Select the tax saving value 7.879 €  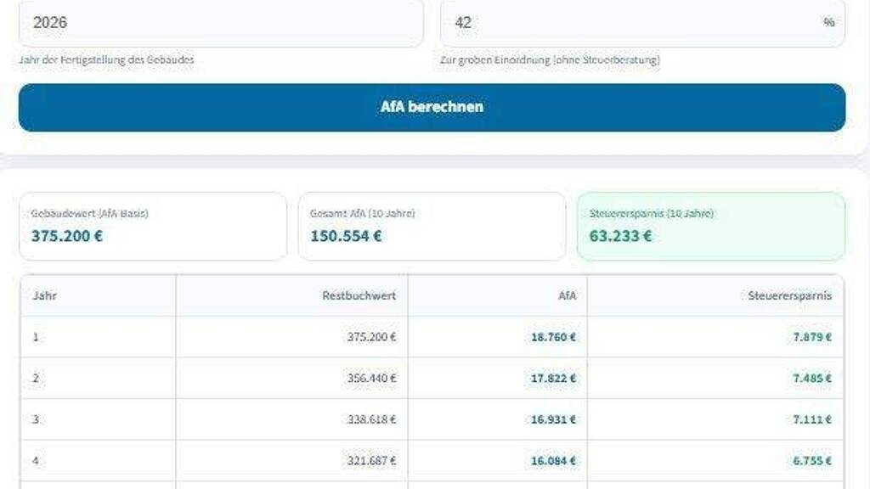(x=811, y=337)
